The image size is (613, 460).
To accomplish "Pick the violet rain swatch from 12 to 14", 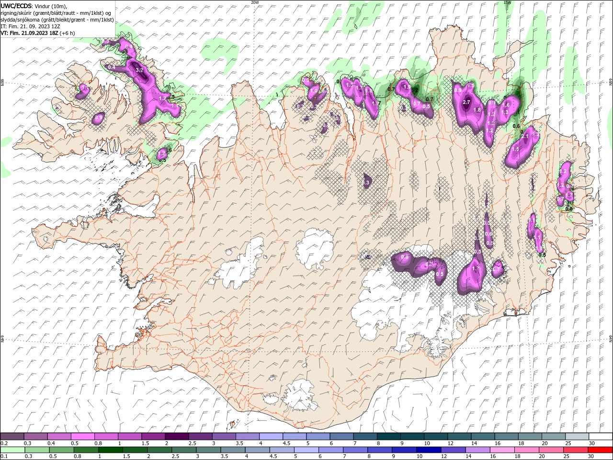I will click(x=454, y=450).
